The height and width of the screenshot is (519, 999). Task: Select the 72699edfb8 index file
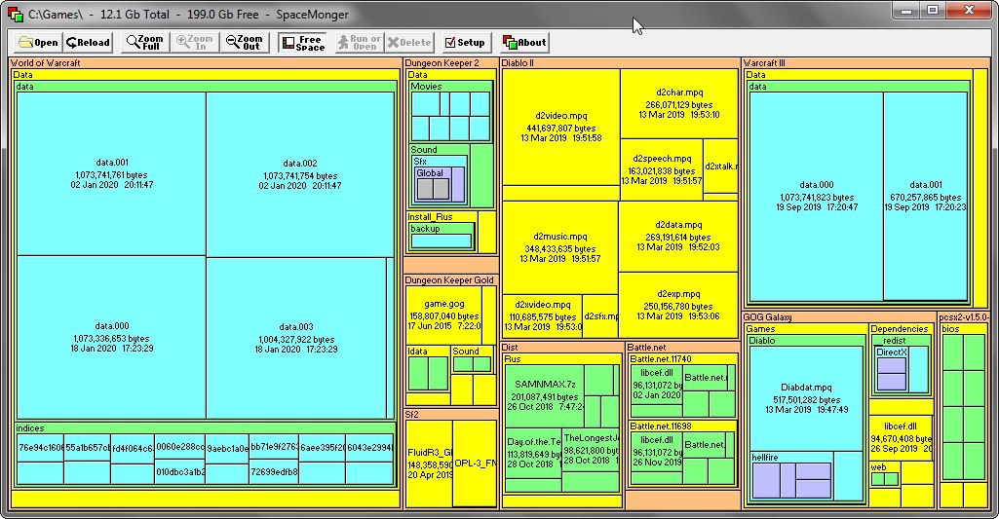coord(274,472)
